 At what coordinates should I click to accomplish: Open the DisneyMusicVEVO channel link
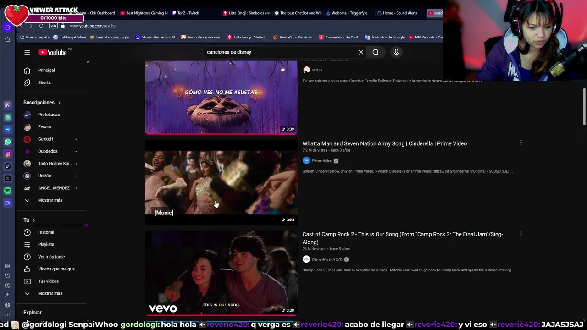pyautogui.click(x=327, y=259)
